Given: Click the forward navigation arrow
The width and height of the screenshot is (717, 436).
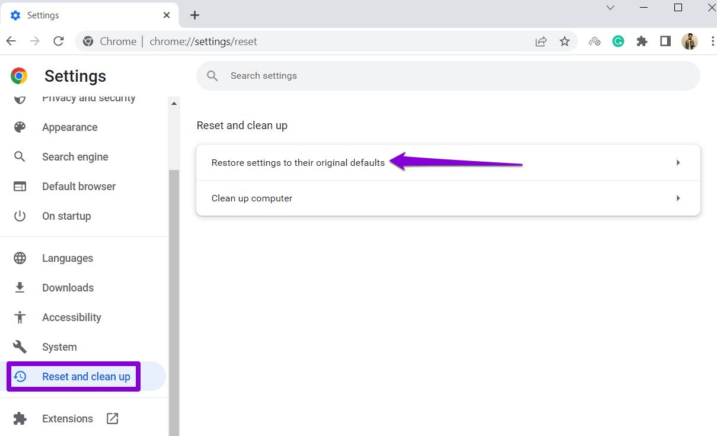Looking at the screenshot, I should [34, 41].
